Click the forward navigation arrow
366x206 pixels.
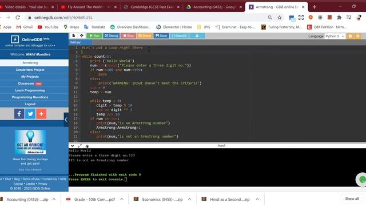(8, 17)
